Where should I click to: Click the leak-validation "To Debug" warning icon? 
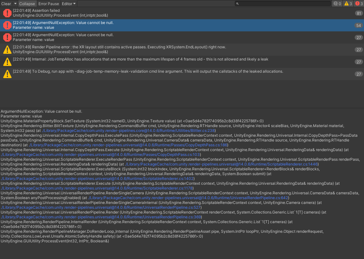(x=7, y=74)
